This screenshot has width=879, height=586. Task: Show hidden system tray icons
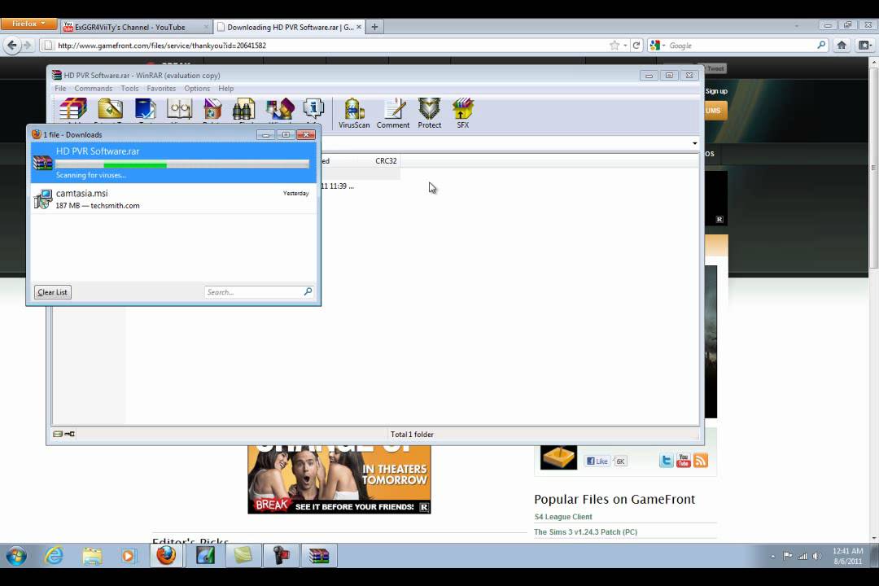[772, 556]
